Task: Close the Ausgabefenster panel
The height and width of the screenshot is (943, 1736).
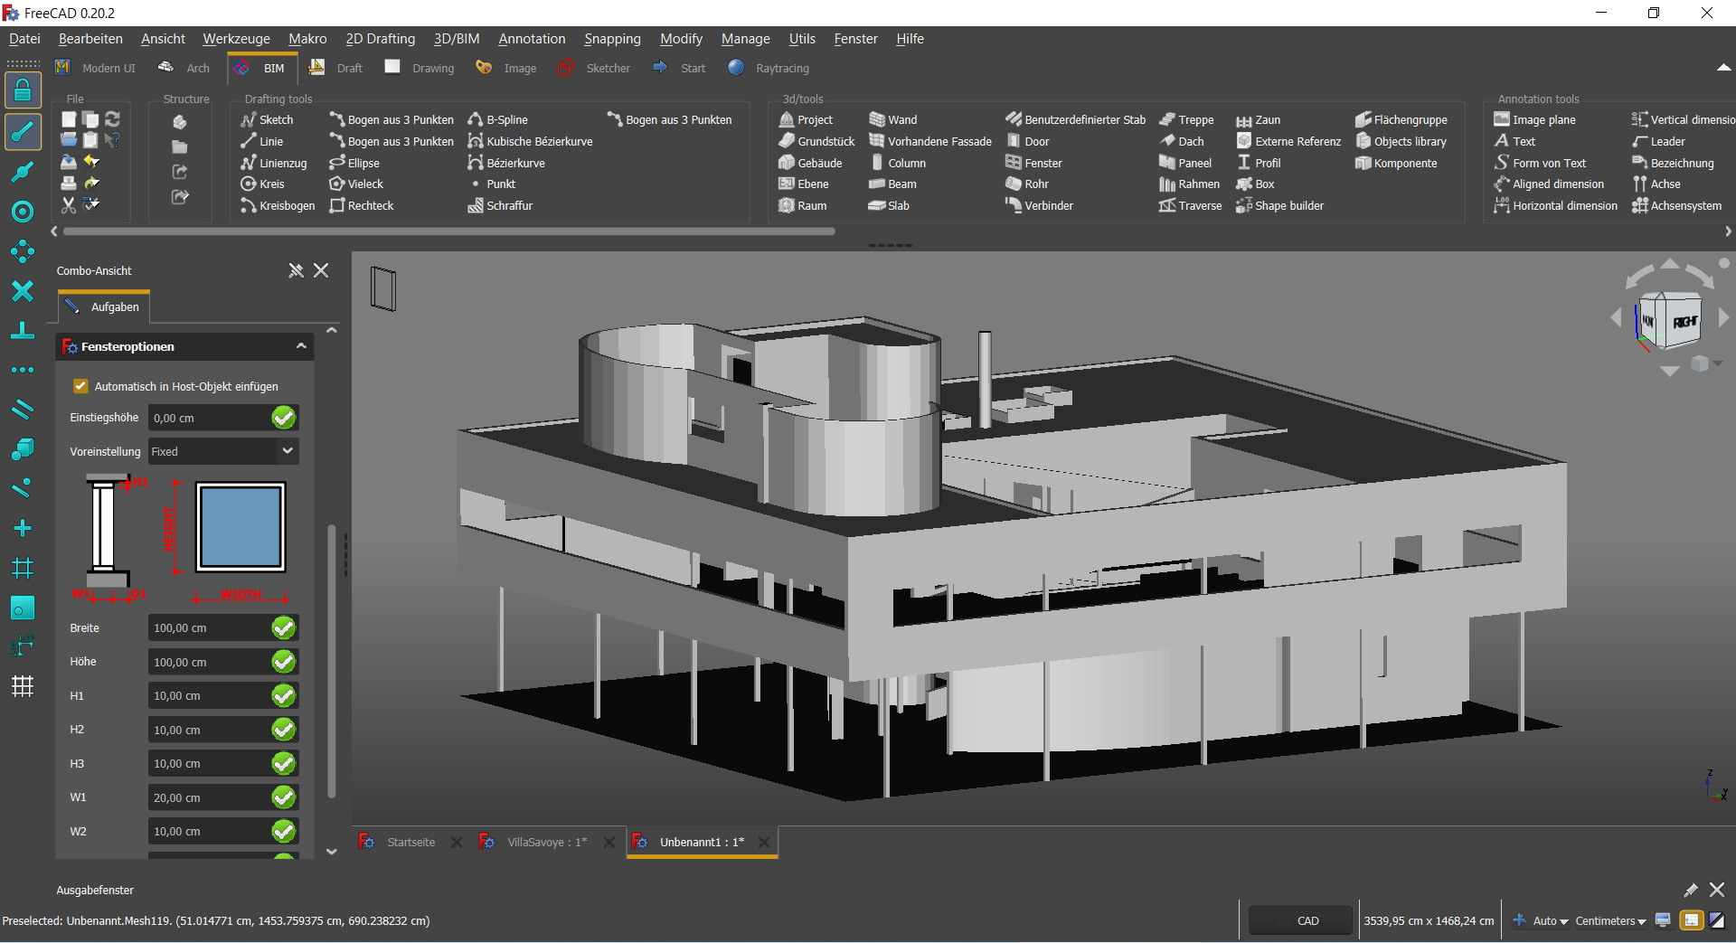Action: coord(1717,890)
